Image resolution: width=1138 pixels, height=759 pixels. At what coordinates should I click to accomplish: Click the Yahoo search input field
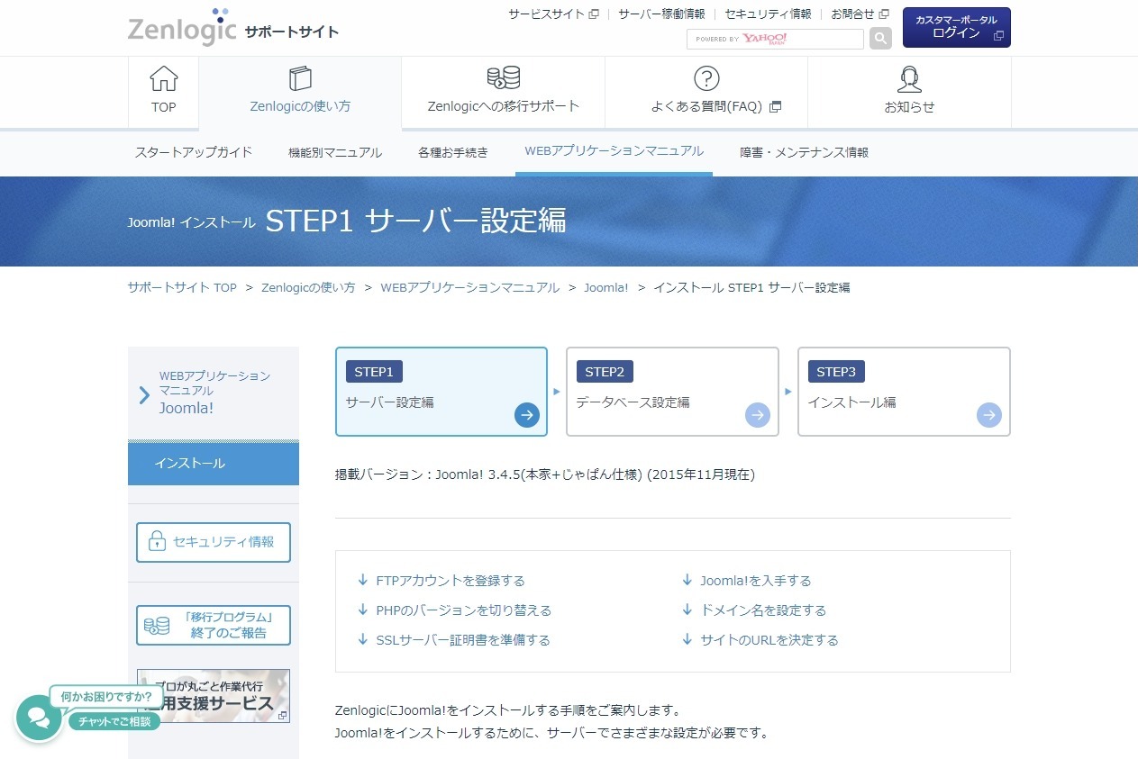tap(775, 39)
